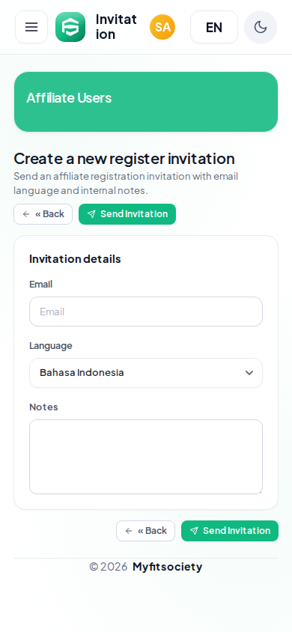Grab the Notes text area resize handle
The image size is (292, 632).
261,491
